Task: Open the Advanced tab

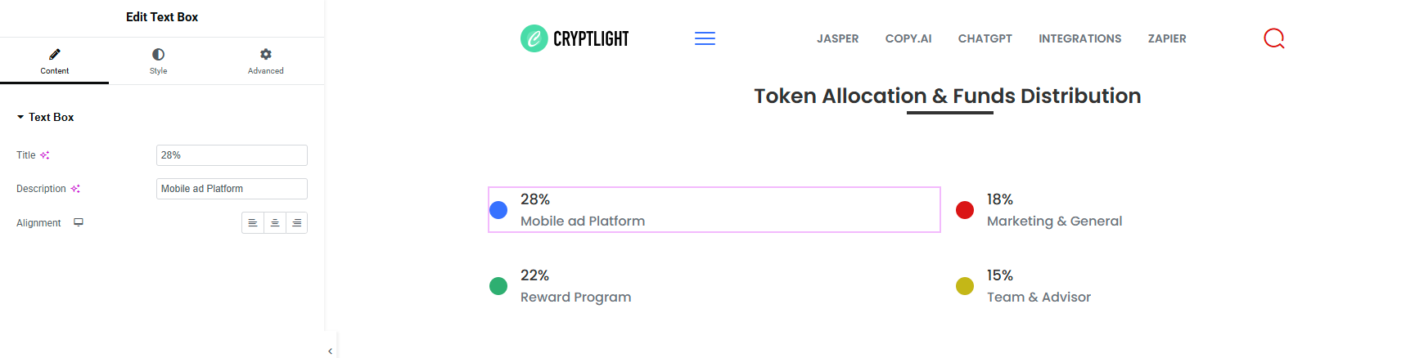Action: click(x=266, y=61)
